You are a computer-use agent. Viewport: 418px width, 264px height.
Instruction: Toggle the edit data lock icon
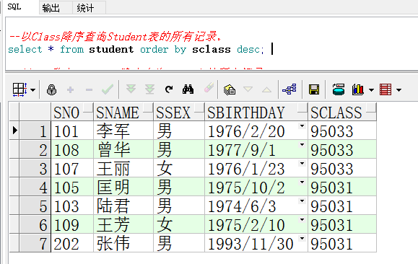(x=51, y=89)
